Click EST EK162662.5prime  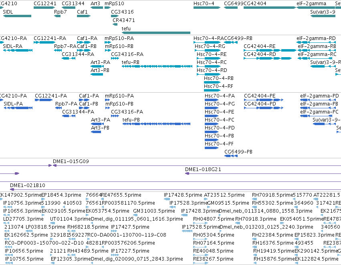click(8, 239)
